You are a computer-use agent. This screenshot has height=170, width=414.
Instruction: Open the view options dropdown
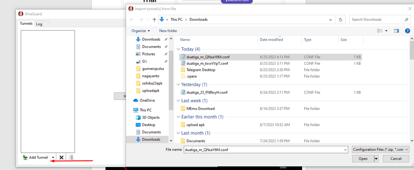pyautogui.click(x=386, y=31)
